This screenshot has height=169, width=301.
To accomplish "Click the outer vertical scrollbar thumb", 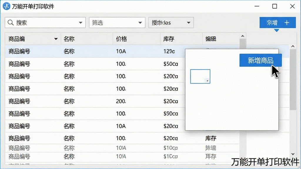I will pos(293,80).
